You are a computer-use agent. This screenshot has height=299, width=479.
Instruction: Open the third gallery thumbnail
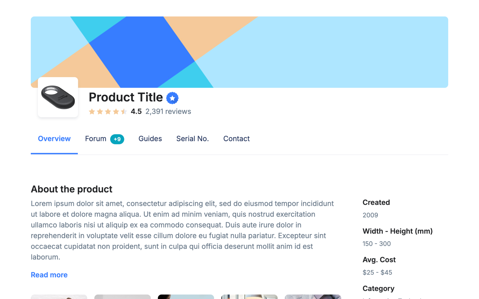tap(186, 297)
